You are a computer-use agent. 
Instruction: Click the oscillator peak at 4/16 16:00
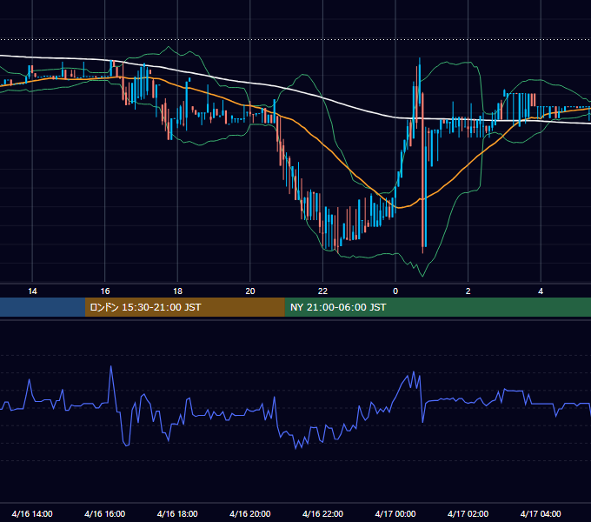click(111, 366)
